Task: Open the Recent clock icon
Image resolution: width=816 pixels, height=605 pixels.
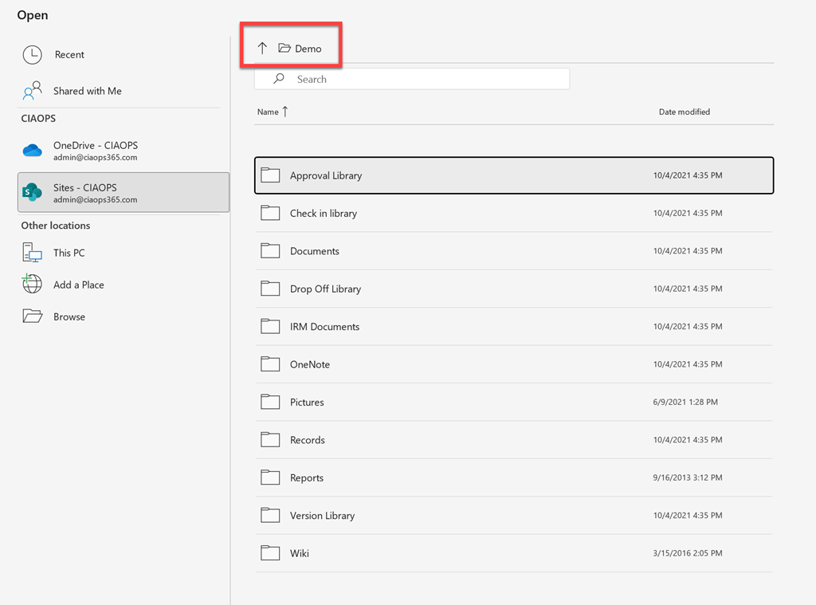Action: point(32,55)
